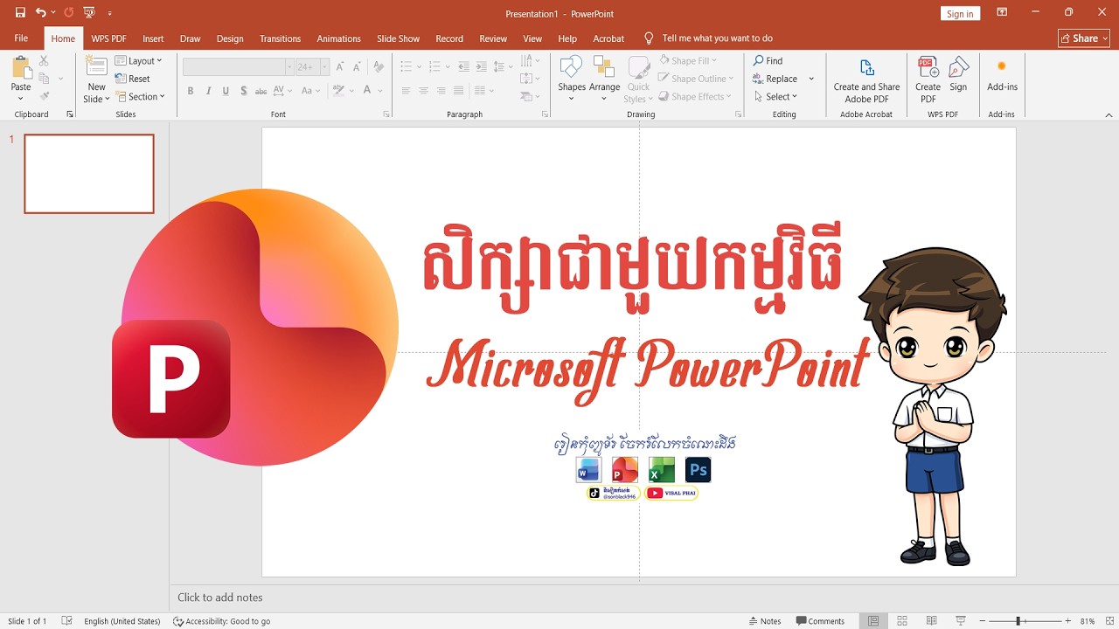Viewport: 1119px width, 629px height.
Task: Click the Paste clipboard icon
Action: pos(21,68)
